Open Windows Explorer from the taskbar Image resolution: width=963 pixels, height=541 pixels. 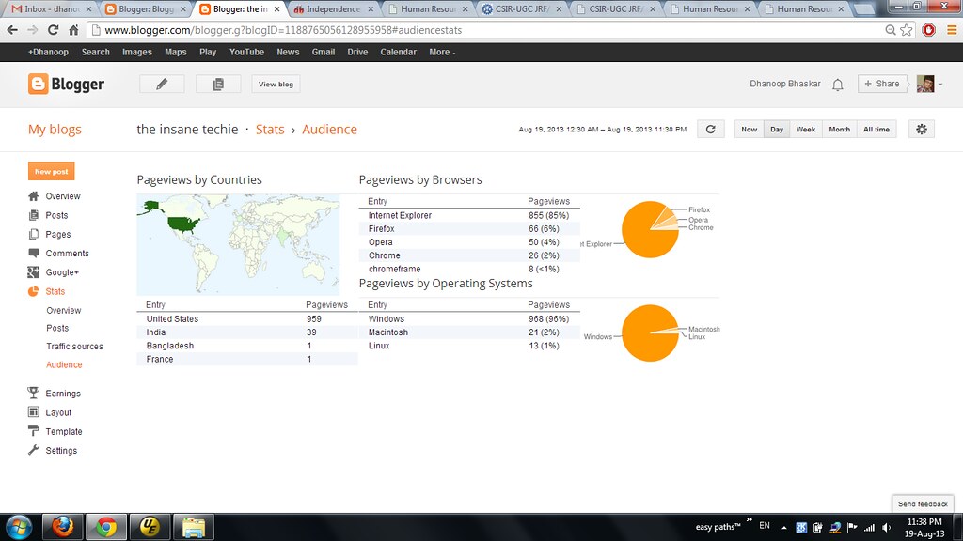coord(194,527)
